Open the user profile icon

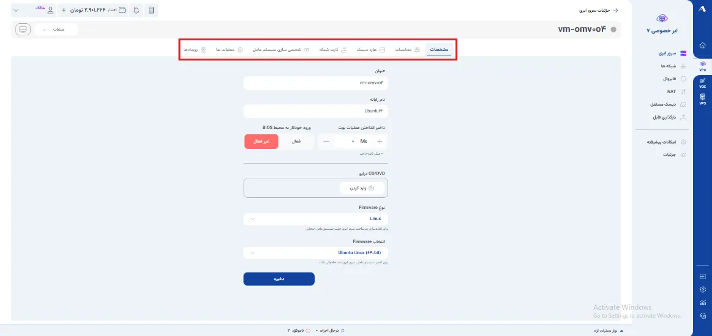click(51, 10)
